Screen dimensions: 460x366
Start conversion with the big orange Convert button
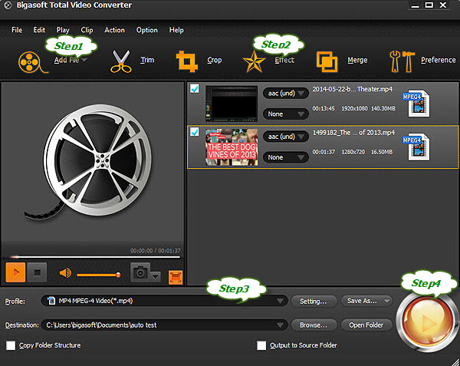[428, 321]
